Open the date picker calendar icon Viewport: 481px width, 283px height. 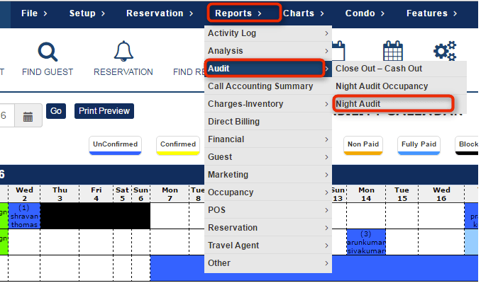point(28,117)
